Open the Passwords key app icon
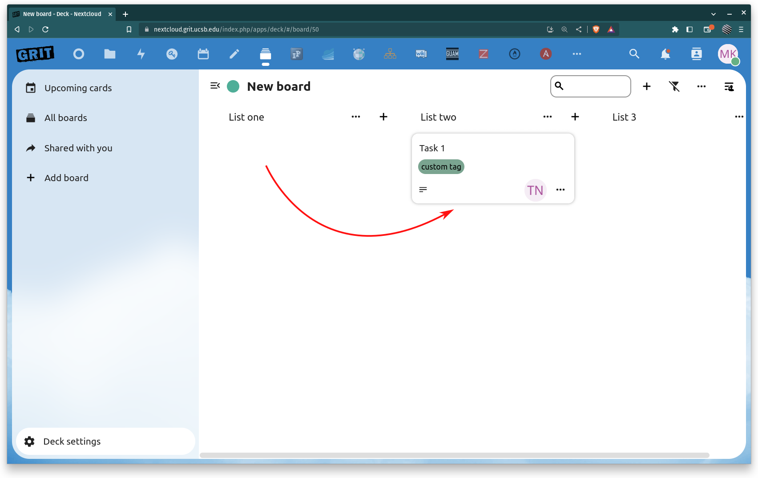Viewport: 758px width, 478px height. pos(172,54)
